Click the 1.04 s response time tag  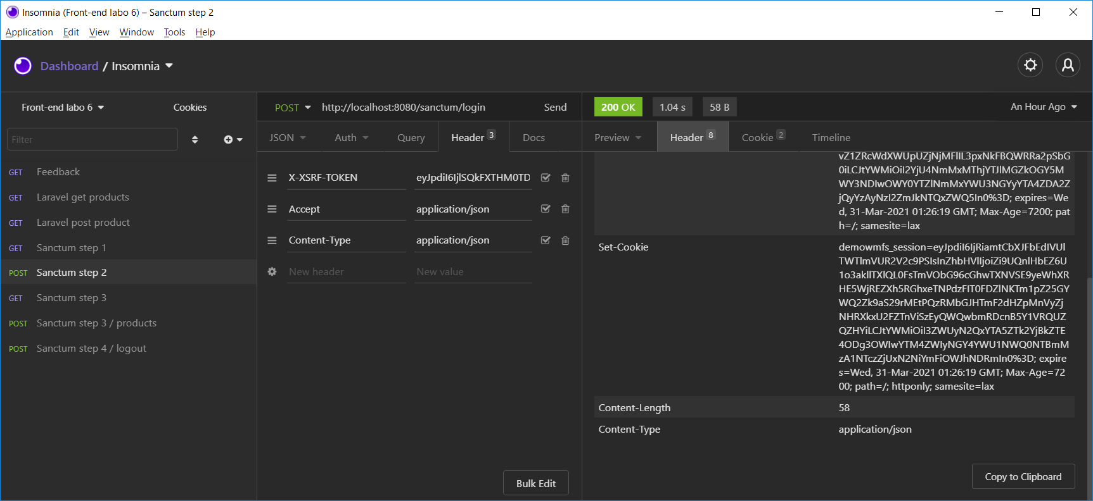[x=672, y=107]
